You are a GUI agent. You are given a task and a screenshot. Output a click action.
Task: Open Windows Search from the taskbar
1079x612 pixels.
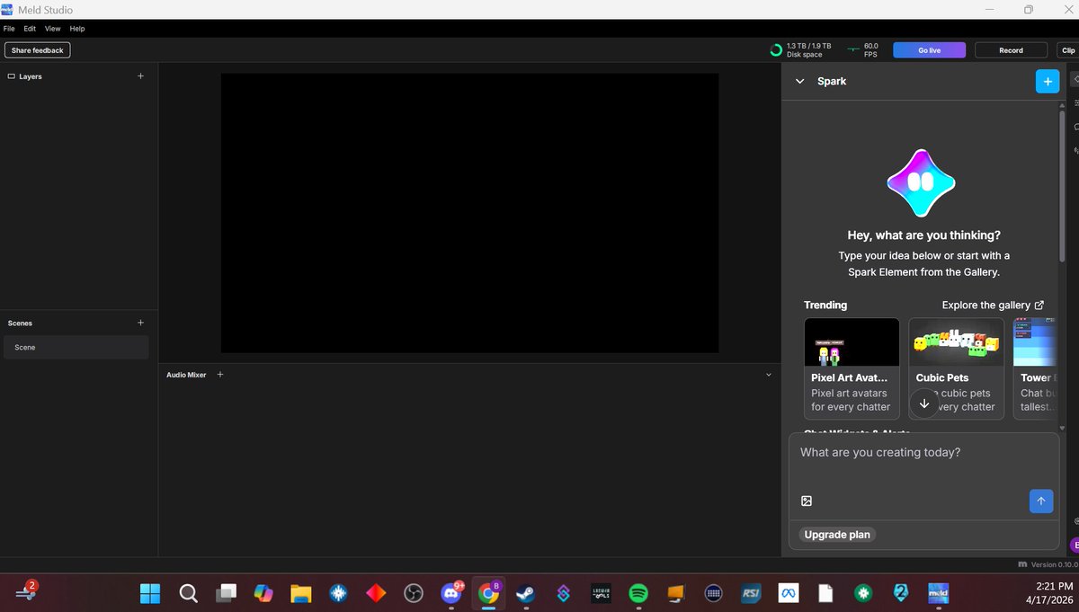[x=188, y=593]
